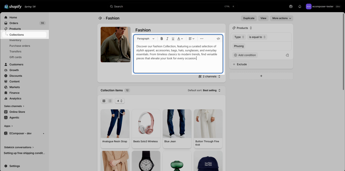The width and height of the screenshot is (345, 171).
Task: Open Settings gear in sidebar
Action: tap(6, 166)
